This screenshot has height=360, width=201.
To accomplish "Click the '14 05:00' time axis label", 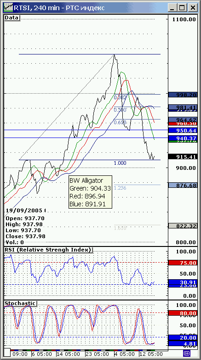I will (x=69, y=354).
